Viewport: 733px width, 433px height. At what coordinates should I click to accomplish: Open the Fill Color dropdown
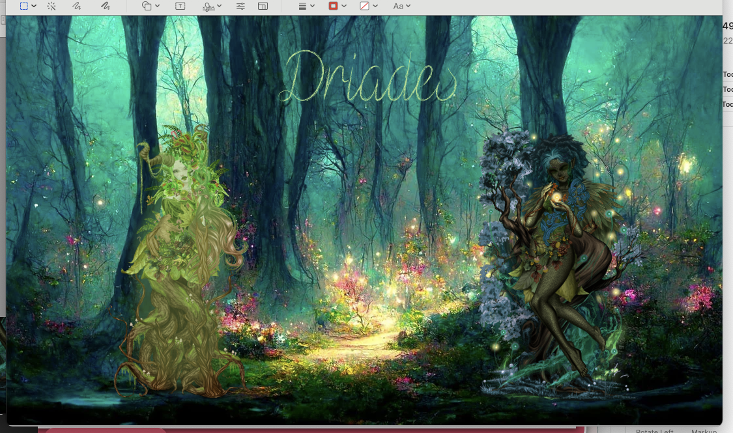[369, 6]
